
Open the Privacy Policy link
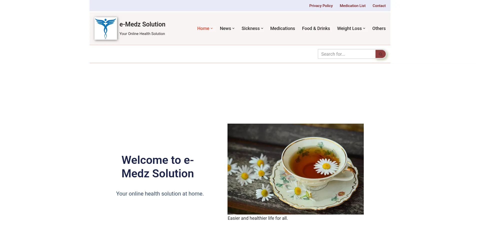pos(321,6)
